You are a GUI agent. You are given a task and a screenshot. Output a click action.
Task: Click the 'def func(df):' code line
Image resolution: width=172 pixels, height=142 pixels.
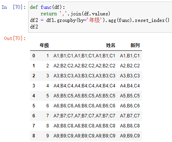pyautogui.click(x=47, y=7)
